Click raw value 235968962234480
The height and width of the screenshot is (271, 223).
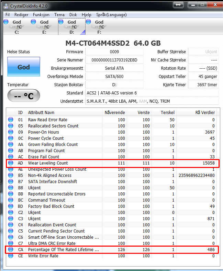pyautogui.click(x=197, y=175)
